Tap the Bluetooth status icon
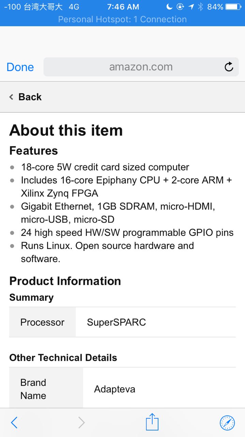This screenshot has width=245, height=437. 201,7
